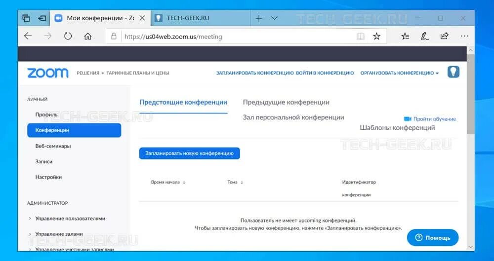Expand ОРГАНИЗОВАТЬ КОНФЕРЕНЦИЮ dropdown
494x261 pixels.
coord(400,73)
